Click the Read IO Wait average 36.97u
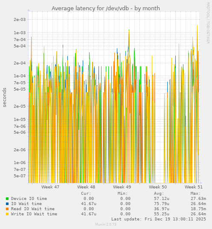This screenshot has height=229, width=212. pyautogui.click(x=162, y=209)
